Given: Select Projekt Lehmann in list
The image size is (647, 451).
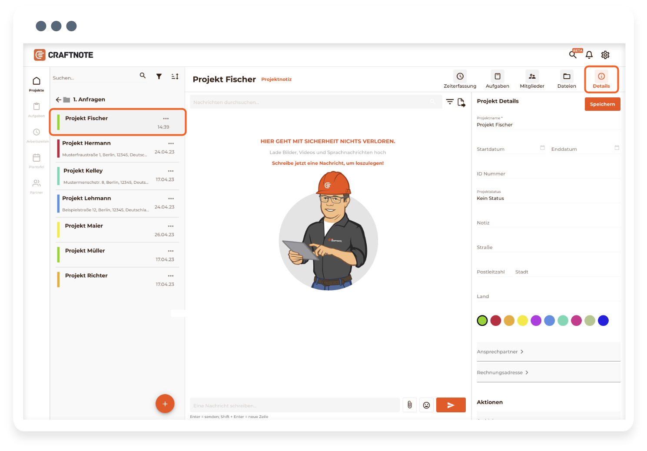Looking at the screenshot, I should coord(118,204).
